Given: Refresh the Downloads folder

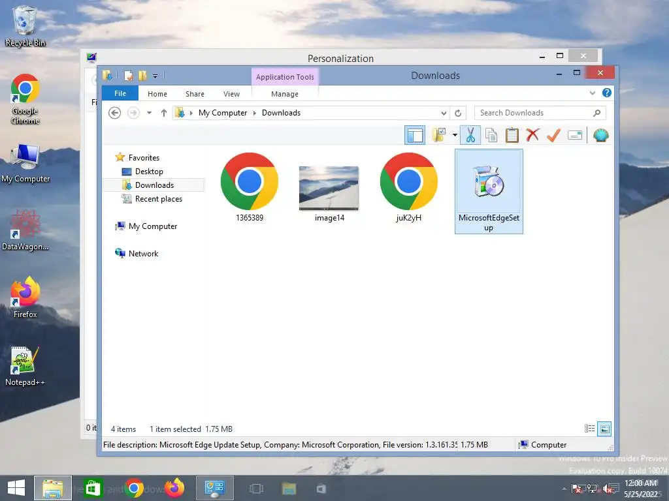Looking at the screenshot, I should [x=458, y=113].
